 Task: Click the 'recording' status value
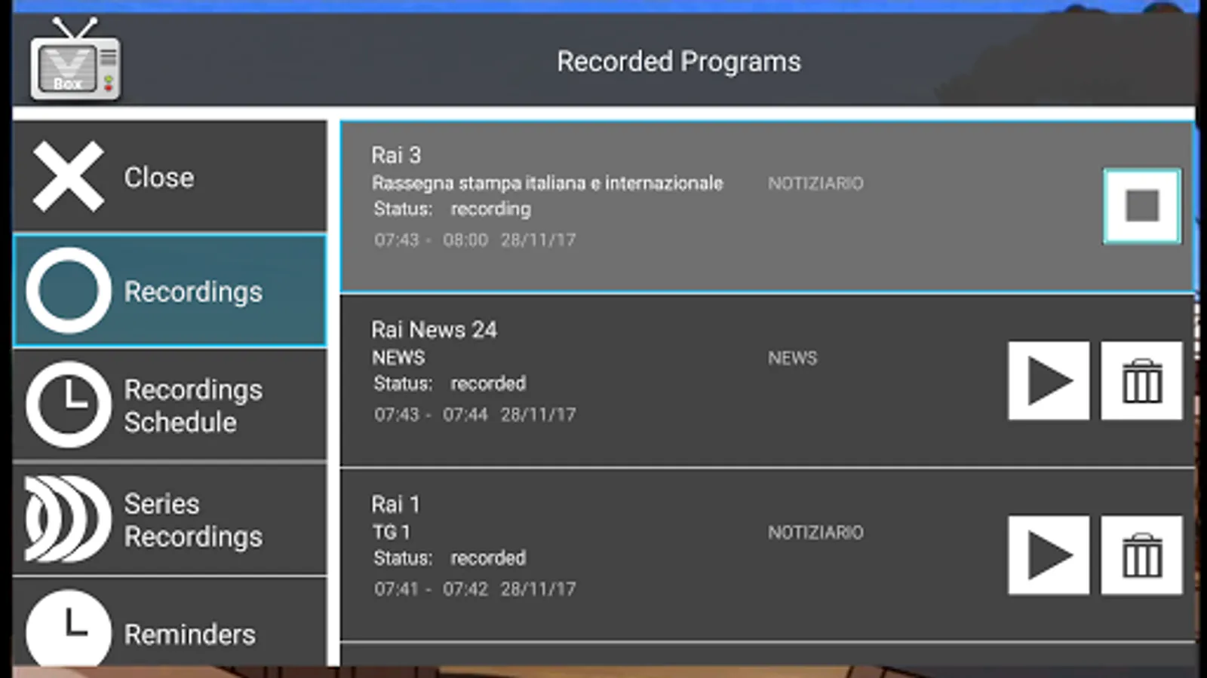point(490,209)
